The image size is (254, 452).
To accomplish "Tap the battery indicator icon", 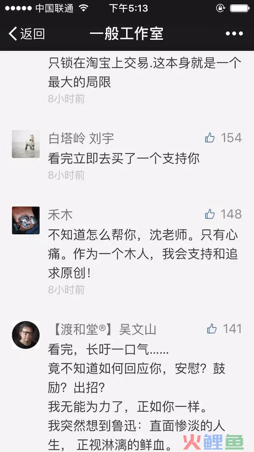I will 240,8.
